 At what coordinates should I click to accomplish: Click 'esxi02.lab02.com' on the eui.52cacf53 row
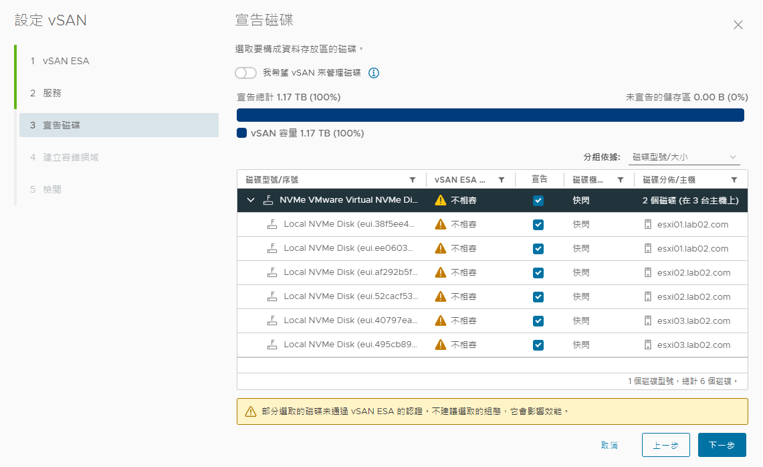coord(694,296)
